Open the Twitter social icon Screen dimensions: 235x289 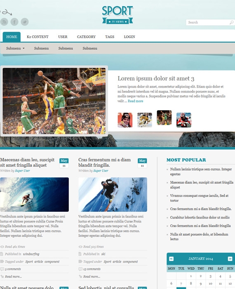[25, 22]
